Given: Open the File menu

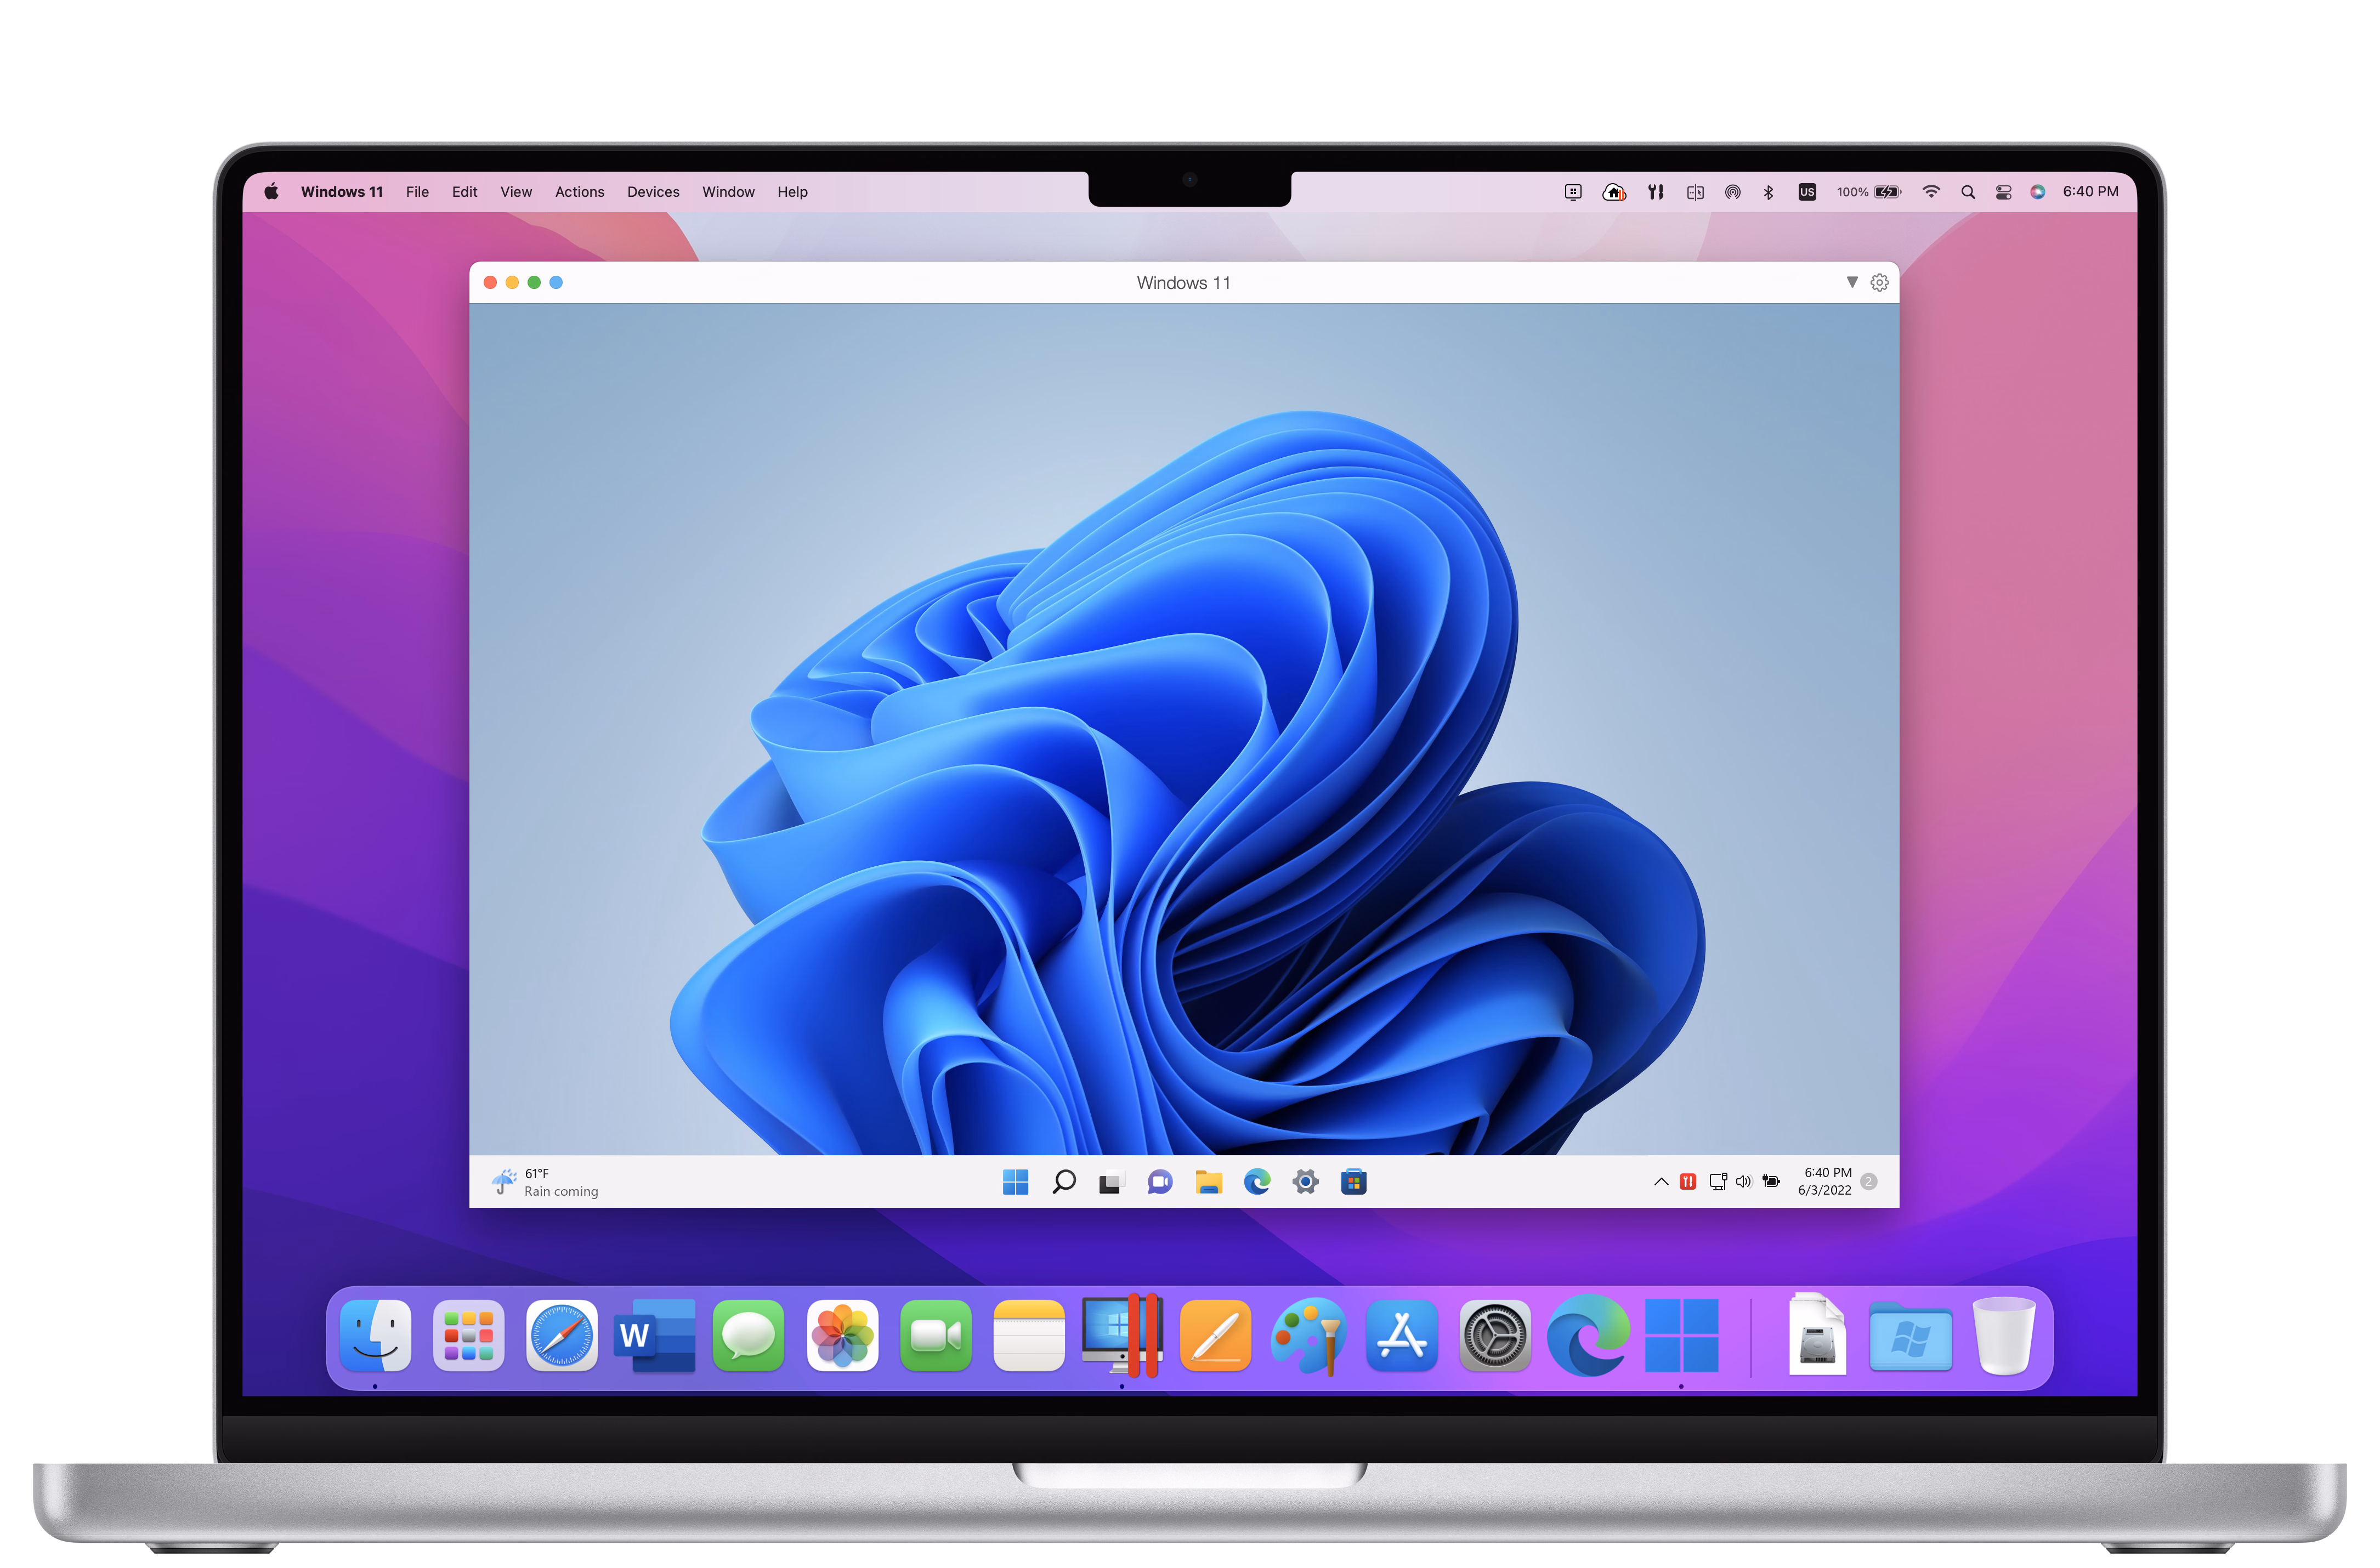Looking at the screenshot, I should tap(417, 192).
